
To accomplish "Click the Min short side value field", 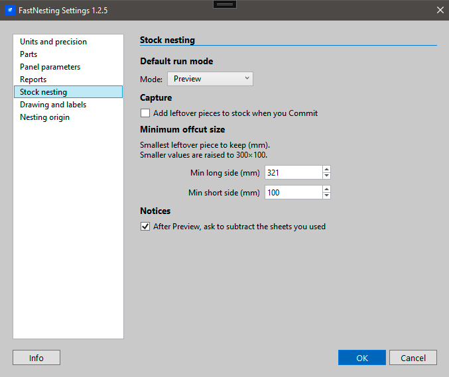I will pos(294,193).
